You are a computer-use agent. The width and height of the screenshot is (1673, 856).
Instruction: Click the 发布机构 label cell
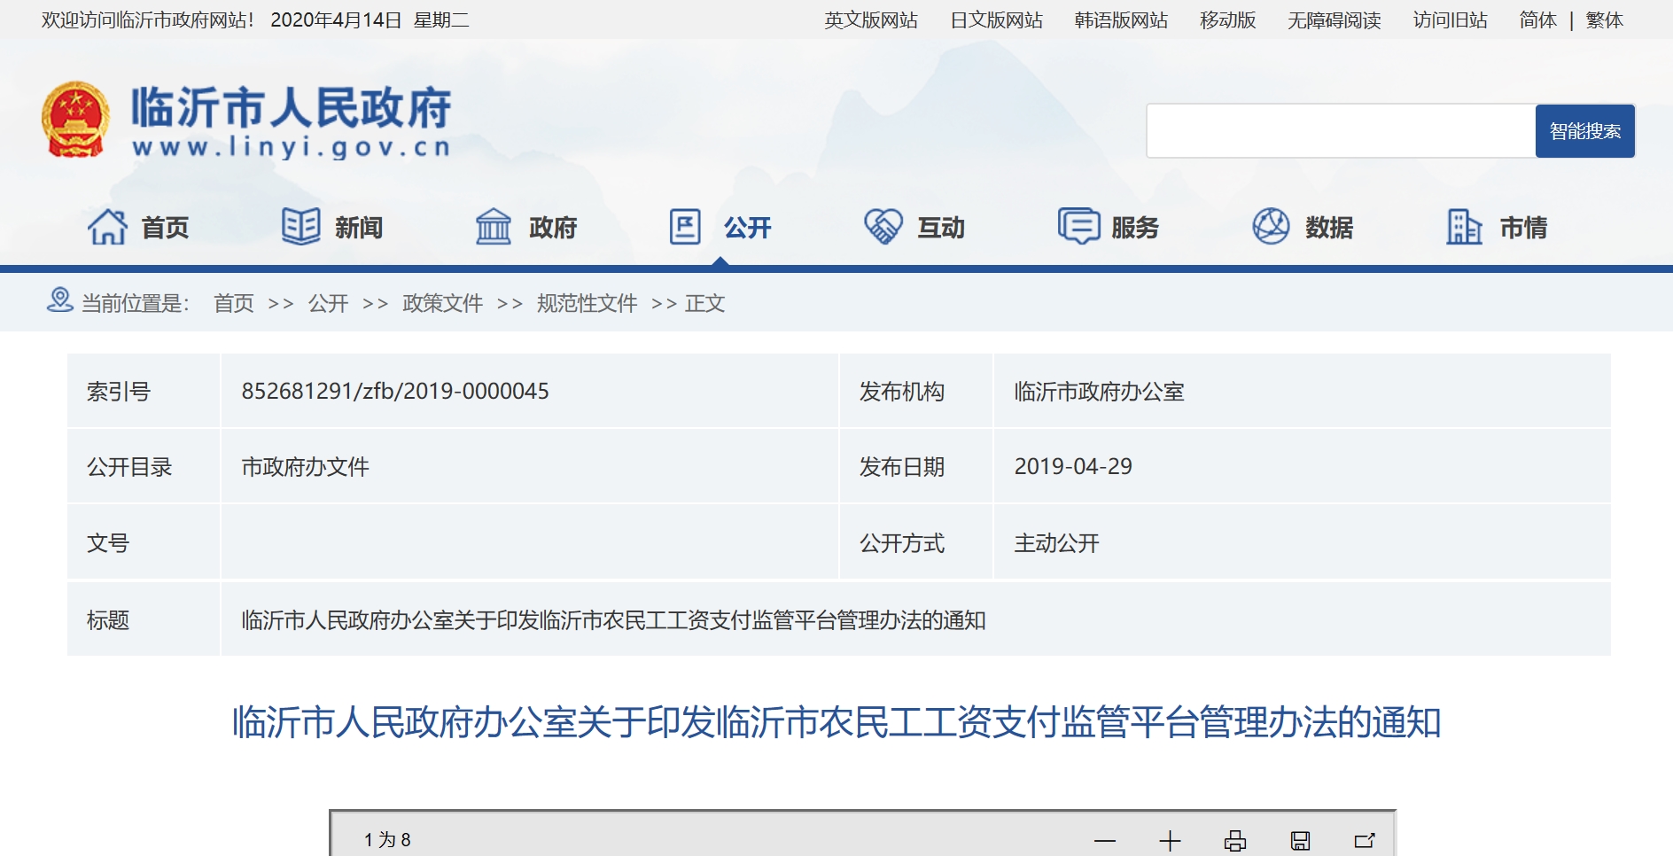(916, 391)
